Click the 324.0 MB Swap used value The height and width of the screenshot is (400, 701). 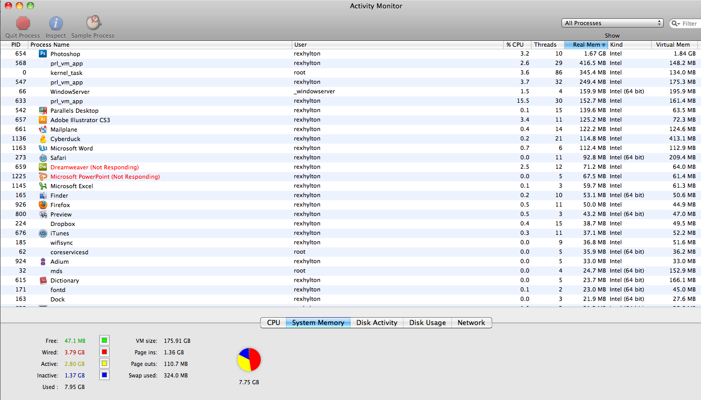pos(176,375)
